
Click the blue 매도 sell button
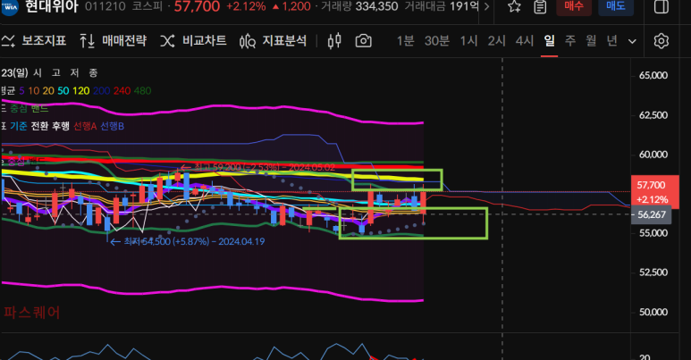616,6
